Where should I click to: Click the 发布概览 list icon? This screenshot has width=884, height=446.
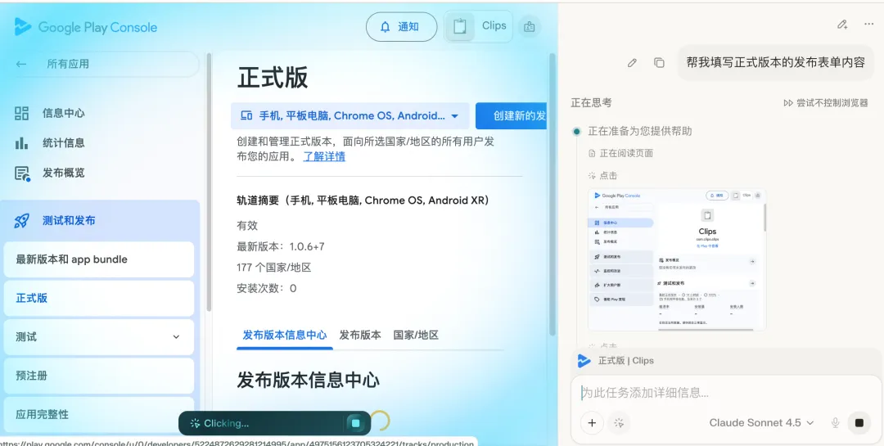coord(22,173)
